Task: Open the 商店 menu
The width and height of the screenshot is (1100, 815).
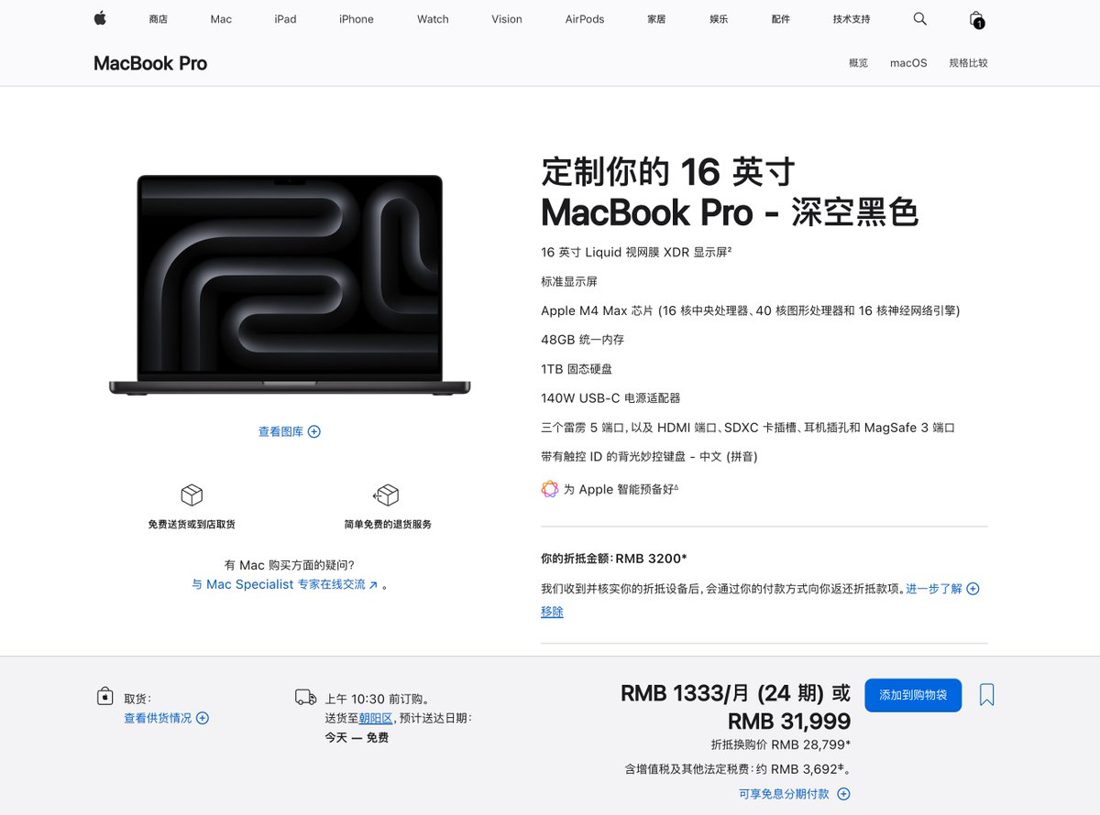Action: (x=158, y=19)
